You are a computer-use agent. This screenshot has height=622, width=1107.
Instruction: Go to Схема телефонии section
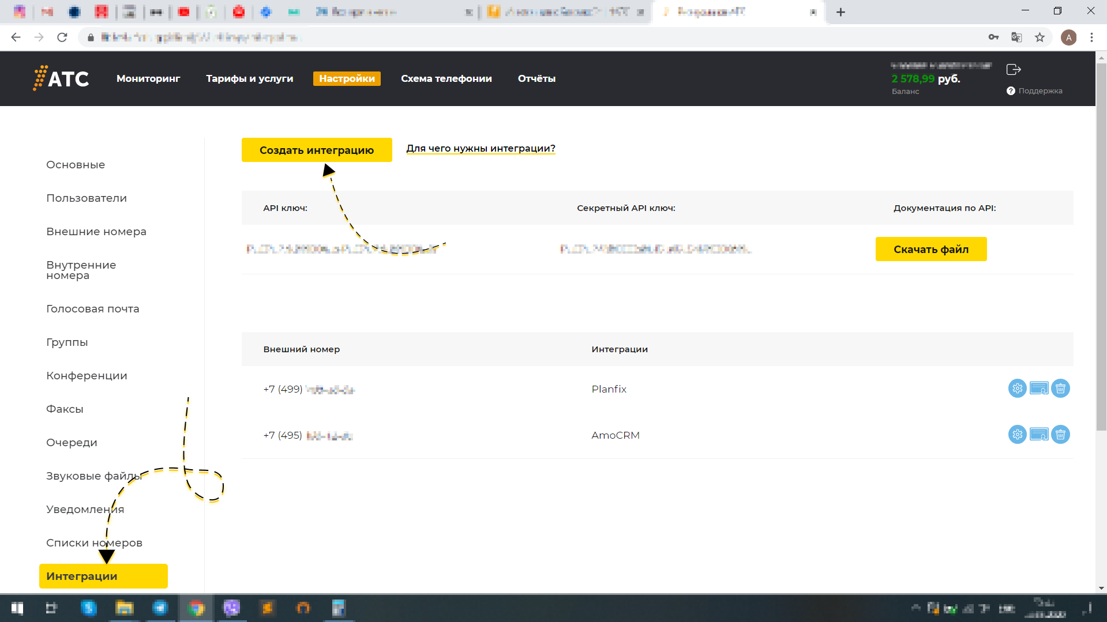pos(446,78)
